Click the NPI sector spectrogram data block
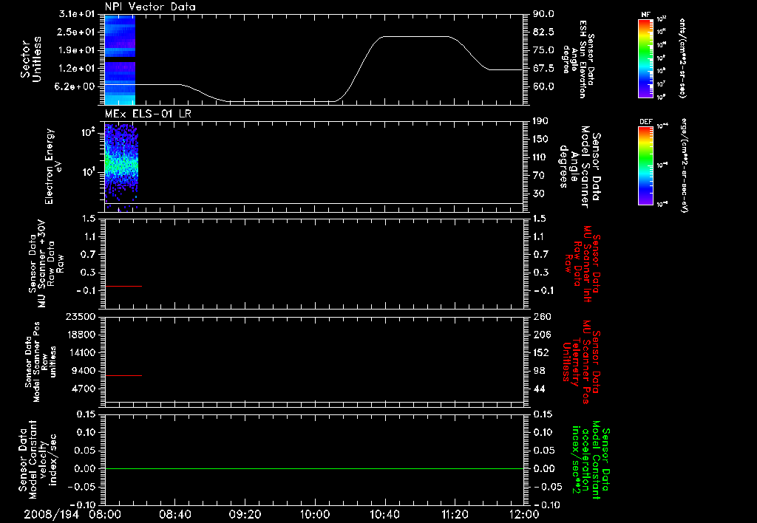757x523 pixels. 120,60
